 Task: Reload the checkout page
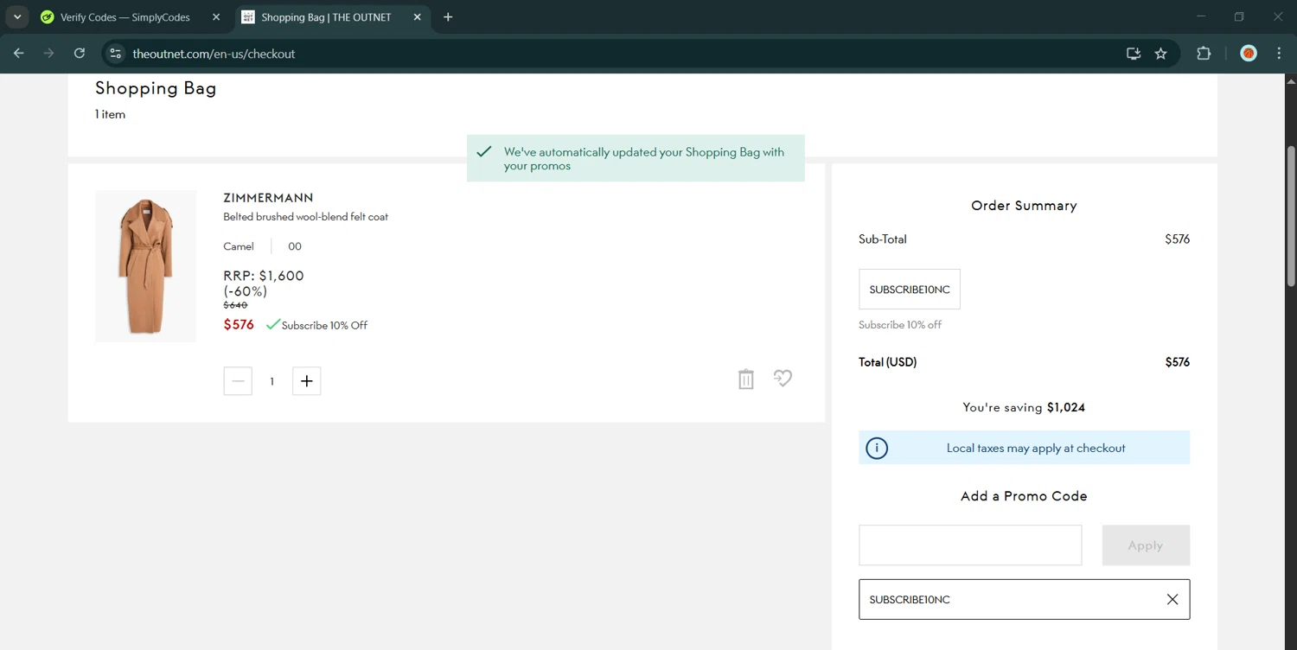tap(80, 54)
